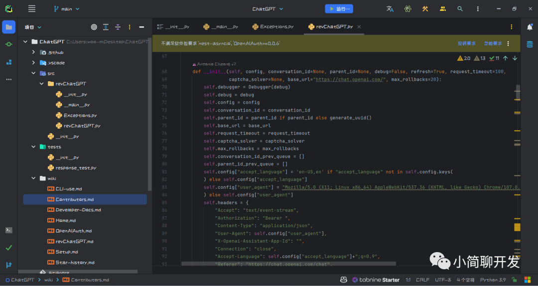The height and width of the screenshot is (286, 538).
Task: Switch to Exceptions.py editor tab
Action: coord(273,26)
